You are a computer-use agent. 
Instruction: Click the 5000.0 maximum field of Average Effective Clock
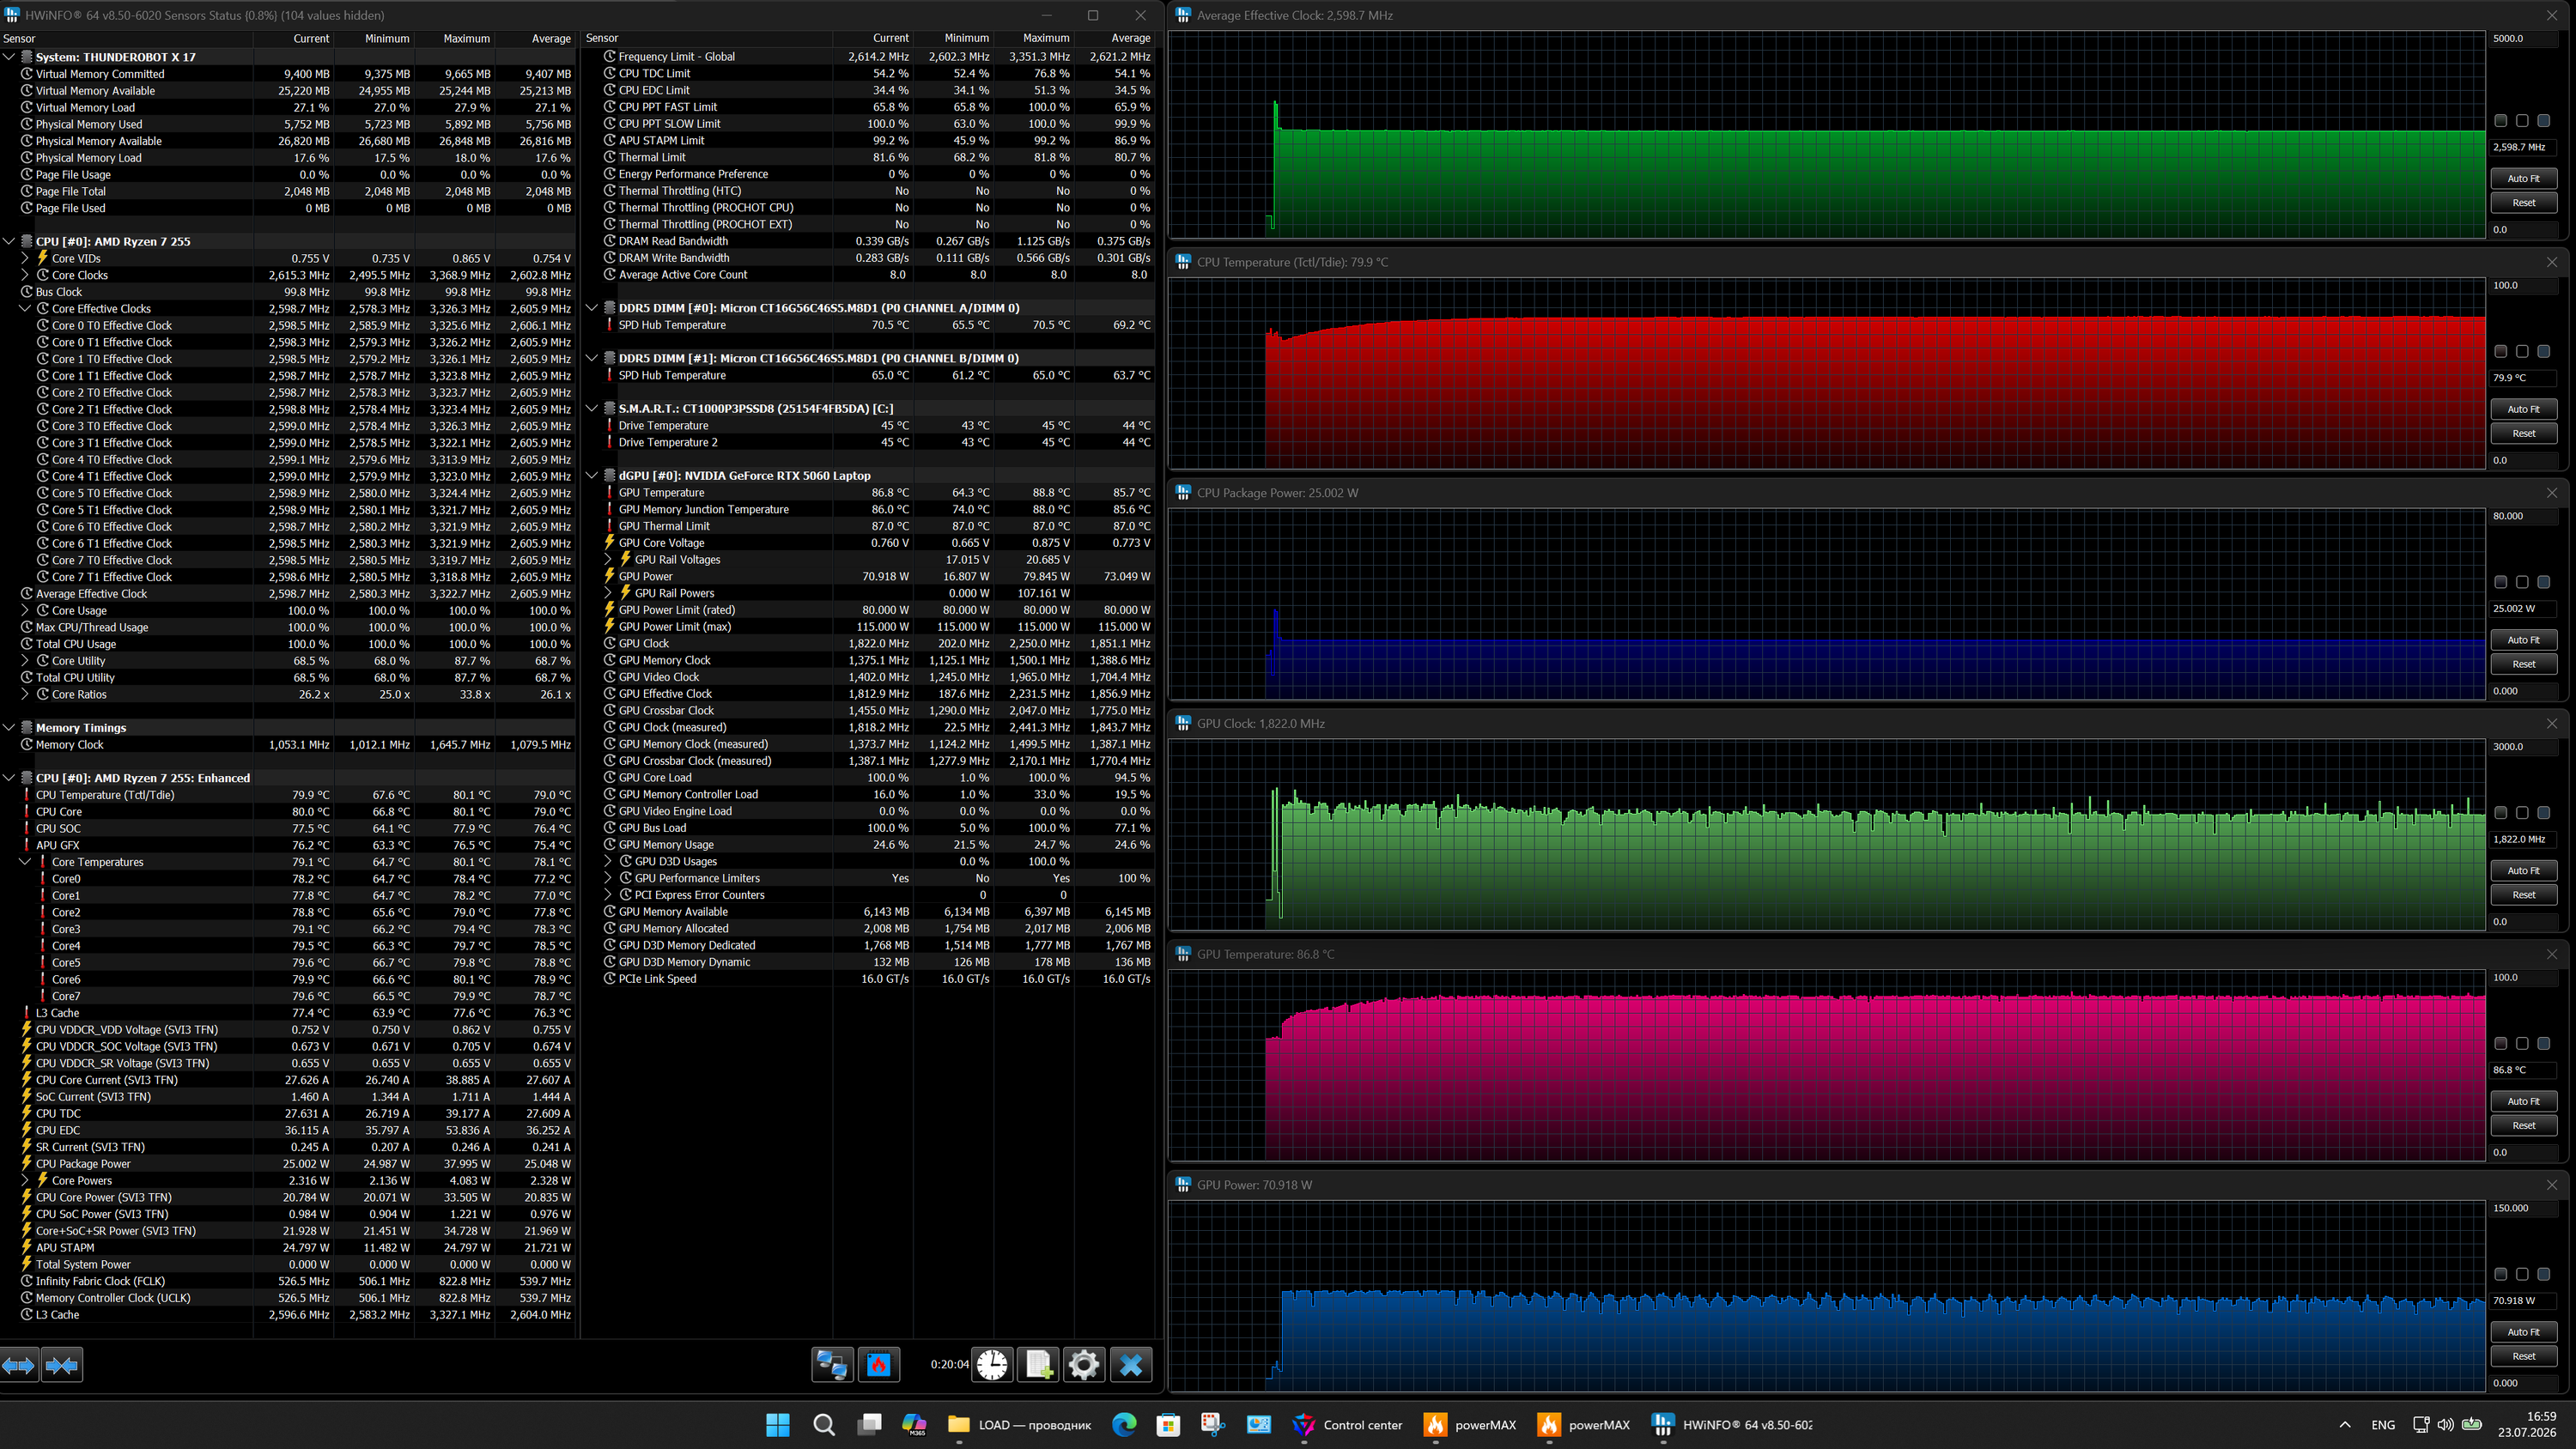click(2523, 39)
